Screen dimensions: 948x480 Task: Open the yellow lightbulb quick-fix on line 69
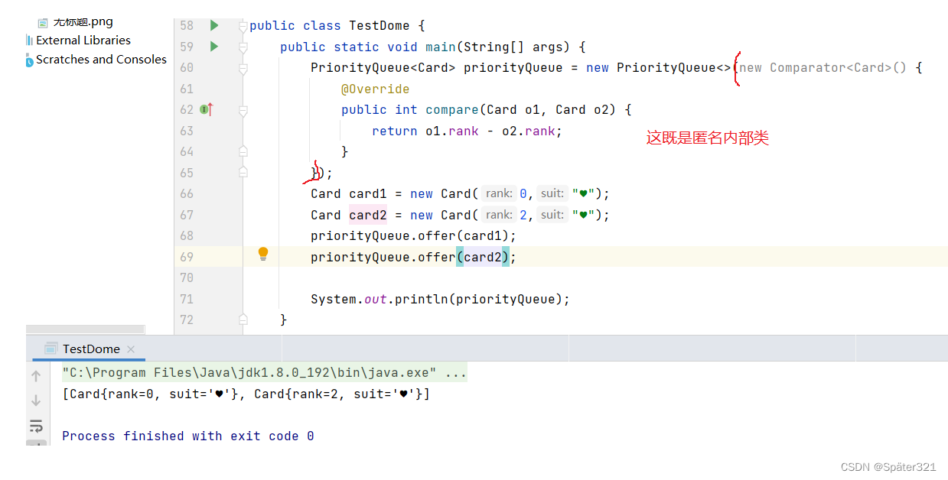263,254
